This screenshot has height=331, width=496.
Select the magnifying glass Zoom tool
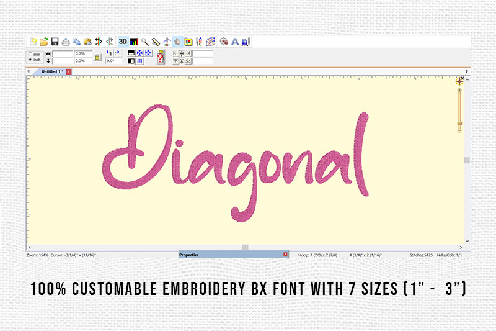point(145,42)
